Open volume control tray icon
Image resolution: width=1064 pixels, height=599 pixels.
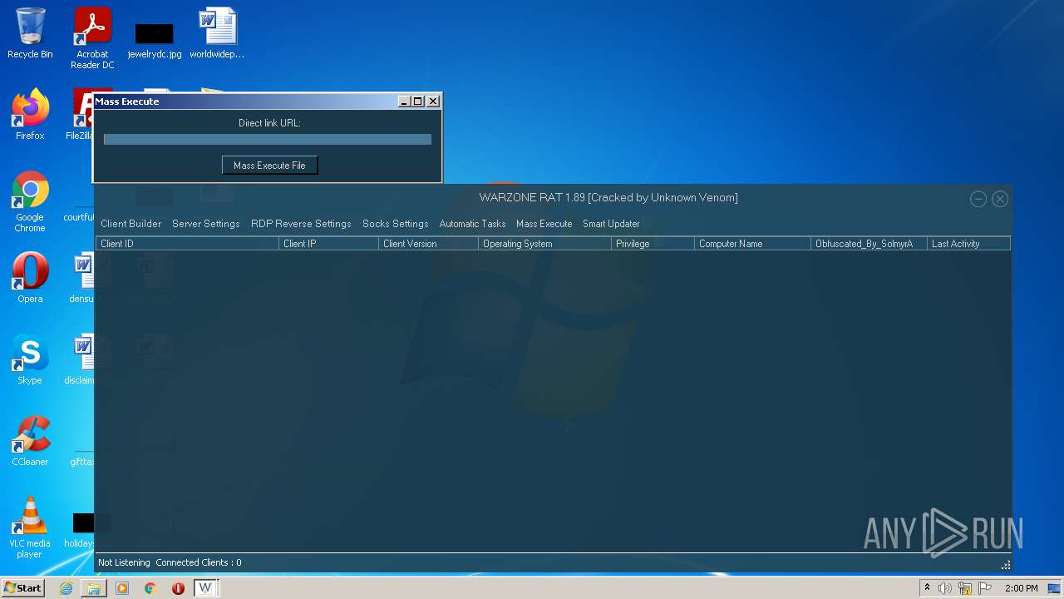(x=945, y=588)
